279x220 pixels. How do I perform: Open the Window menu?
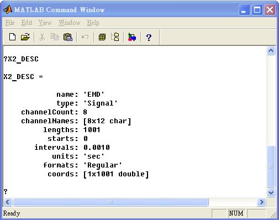[x=70, y=23]
